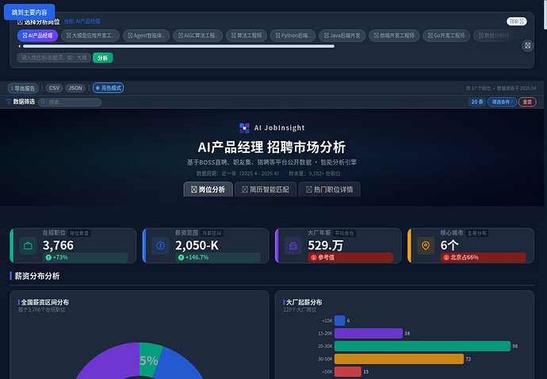Switch to the 热门职位详情 tab
This screenshot has width=547, height=379.
tap(329, 189)
